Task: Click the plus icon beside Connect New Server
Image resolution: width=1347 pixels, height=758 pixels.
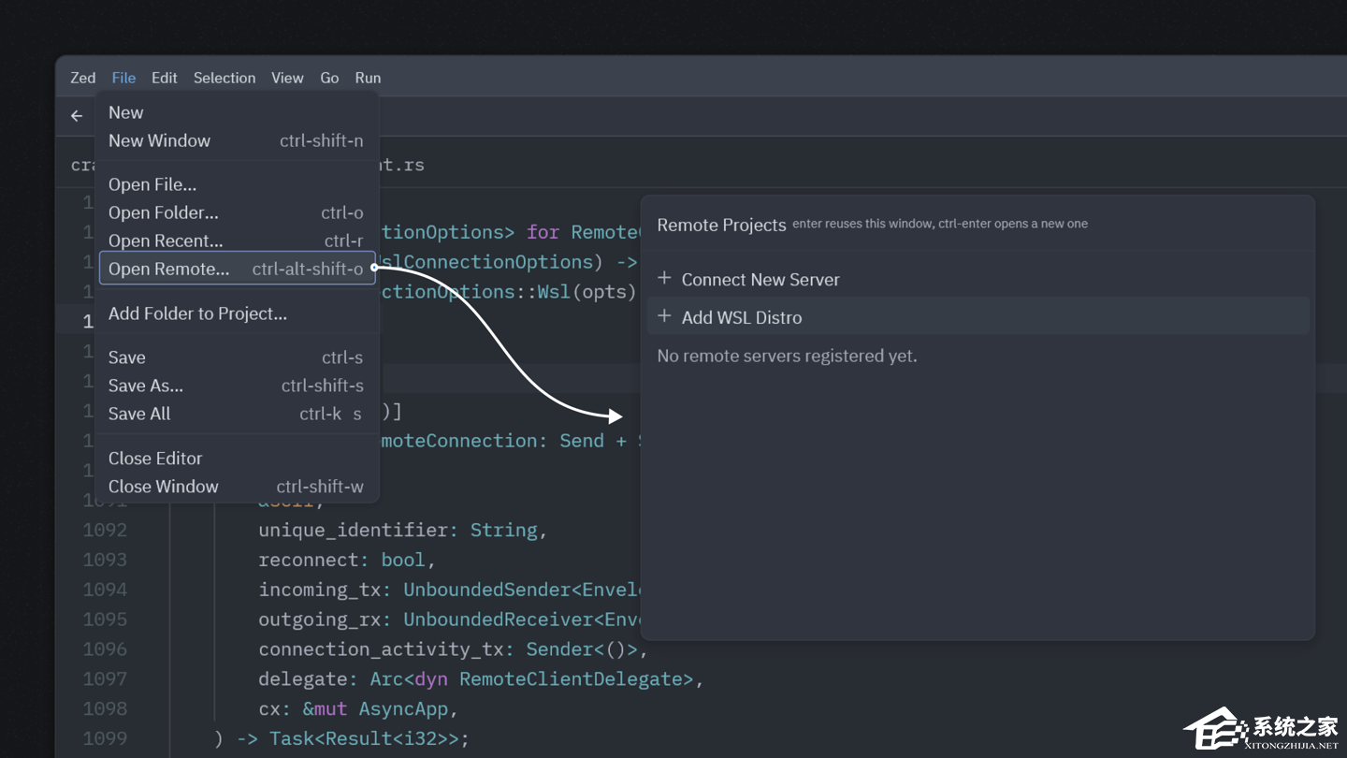Action: (664, 279)
